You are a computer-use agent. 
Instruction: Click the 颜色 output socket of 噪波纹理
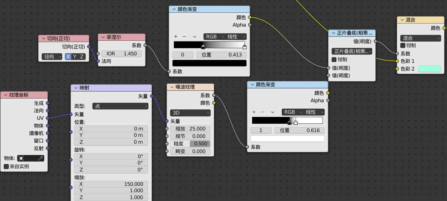(x=214, y=103)
